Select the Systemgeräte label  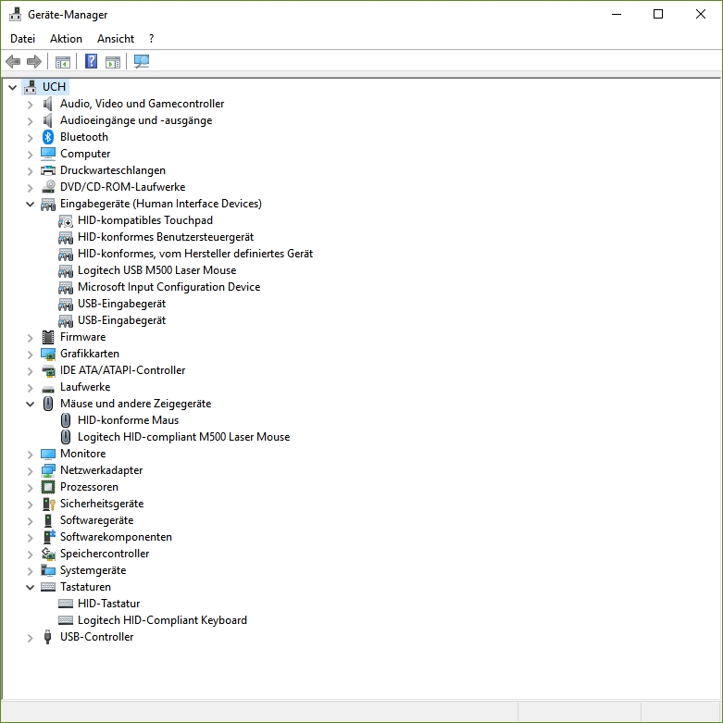point(93,570)
